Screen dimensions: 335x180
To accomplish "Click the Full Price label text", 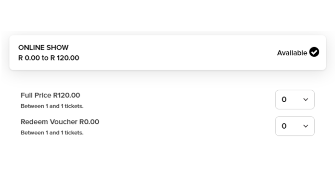I will [x=36, y=95].
